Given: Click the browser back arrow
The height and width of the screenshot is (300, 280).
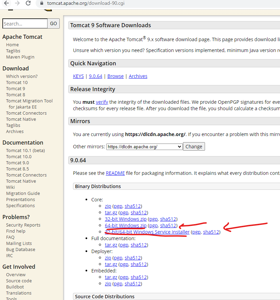Looking at the screenshot, I should (x=6, y=3).
